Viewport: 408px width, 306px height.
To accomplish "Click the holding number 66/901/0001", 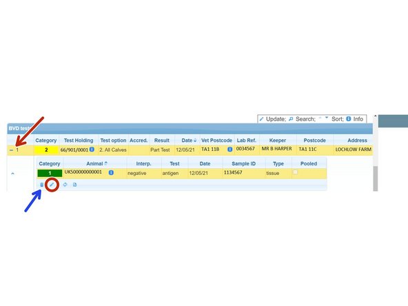I will coord(74,150).
